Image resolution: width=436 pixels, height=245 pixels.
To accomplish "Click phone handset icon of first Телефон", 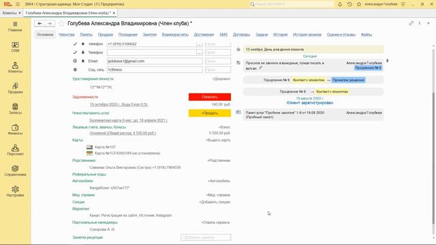I will click(75, 44).
